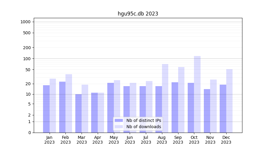Click the April distinct IPs bar
The width and height of the screenshot is (269, 149).
tap(94, 112)
